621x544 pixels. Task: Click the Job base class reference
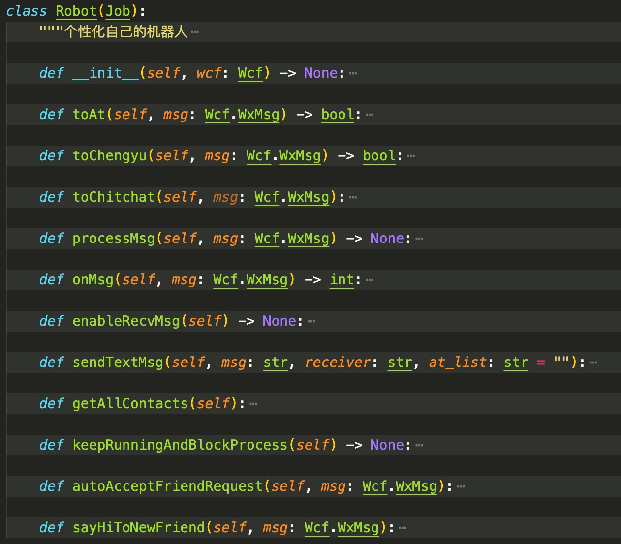[x=118, y=11]
